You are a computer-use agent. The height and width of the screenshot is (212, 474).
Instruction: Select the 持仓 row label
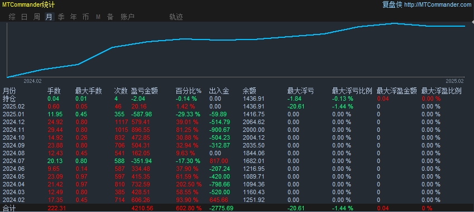(x=9, y=98)
